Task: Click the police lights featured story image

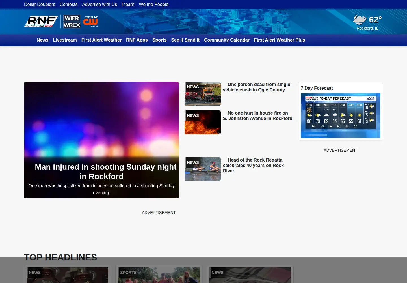Action: [101, 119]
